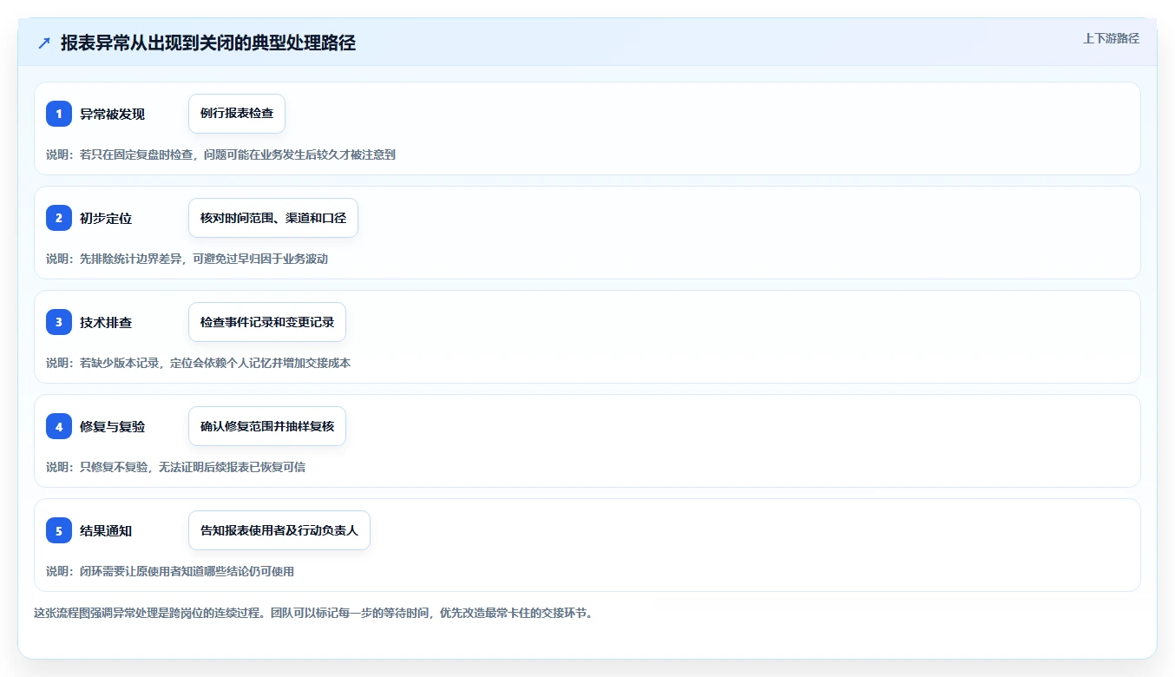Click the arrow icon beside the title

[44, 43]
